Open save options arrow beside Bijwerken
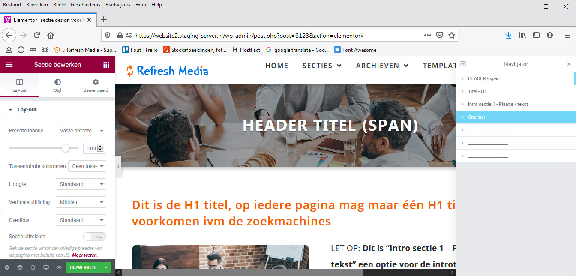 tap(105, 267)
